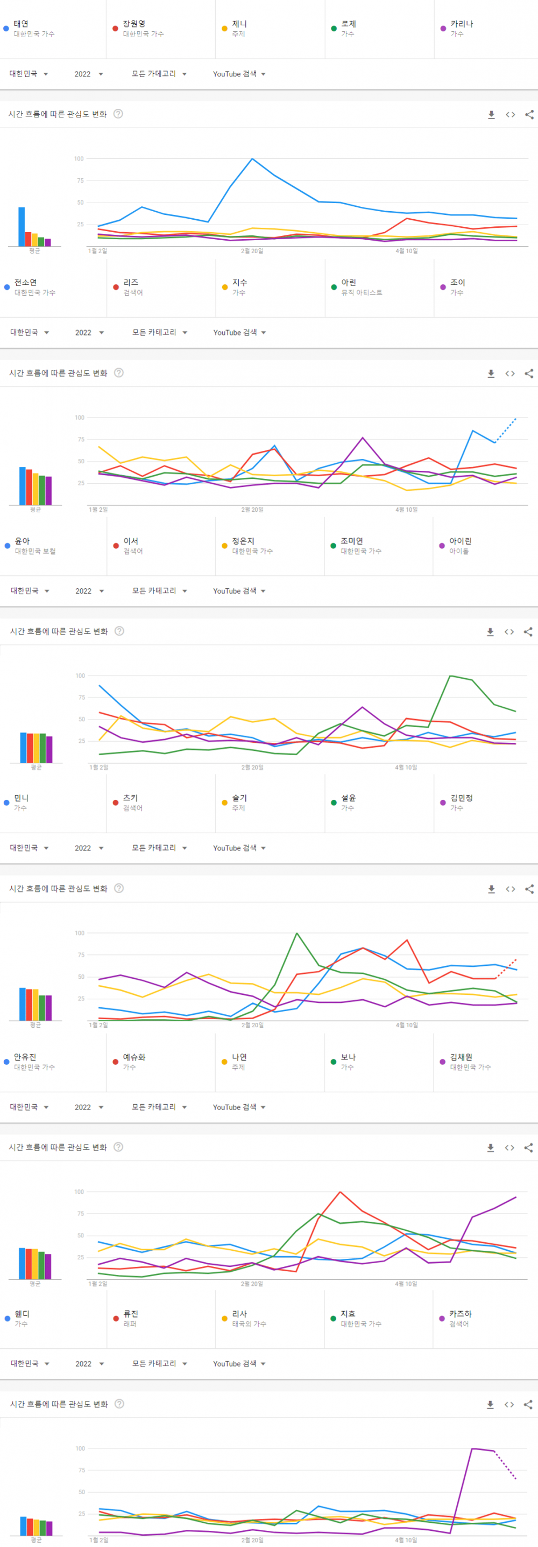Screen dimensions: 538x1547
Task: Select the 제니 주제 search term
Action: [x=239, y=28]
